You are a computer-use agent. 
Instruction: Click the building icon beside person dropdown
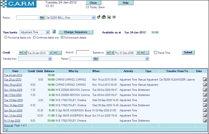[104, 18]
